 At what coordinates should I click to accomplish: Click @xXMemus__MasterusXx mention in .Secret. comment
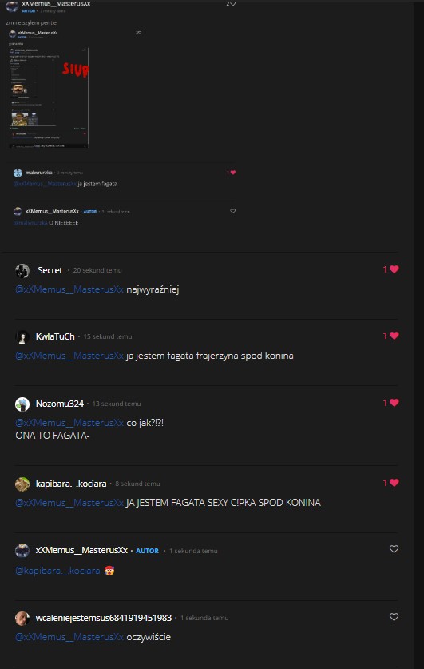(69, 289)
